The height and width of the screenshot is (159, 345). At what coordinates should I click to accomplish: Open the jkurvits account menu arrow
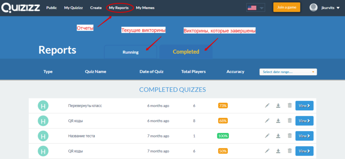(338, 8)
